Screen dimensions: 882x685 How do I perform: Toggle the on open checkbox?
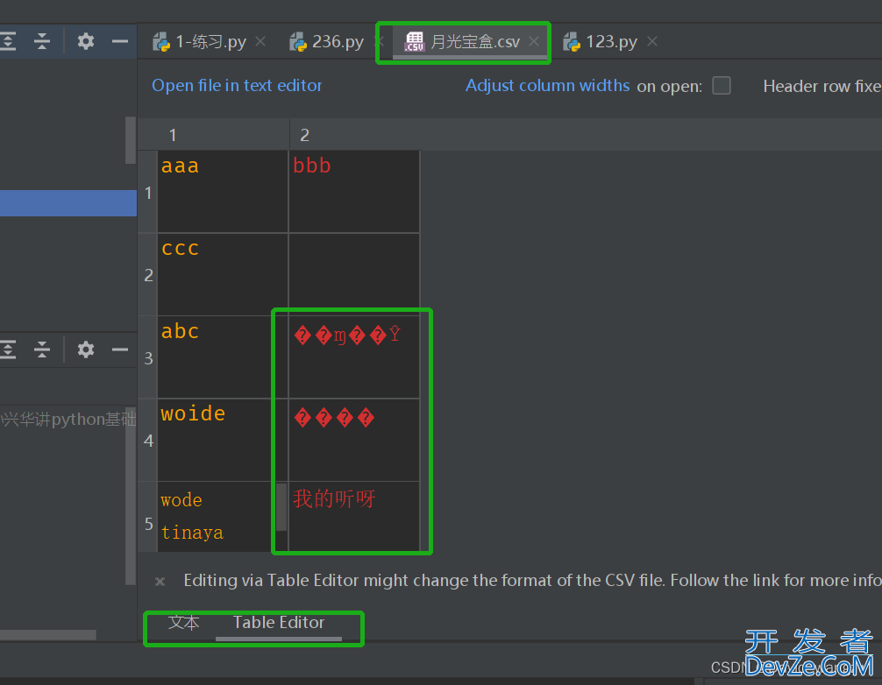point(722,86)
